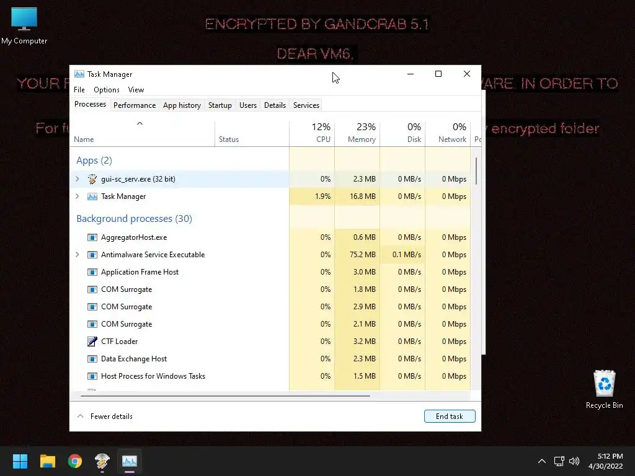635x476 pixels.
Task: Click the Application Frame Host icon
Action: [92, 272]
